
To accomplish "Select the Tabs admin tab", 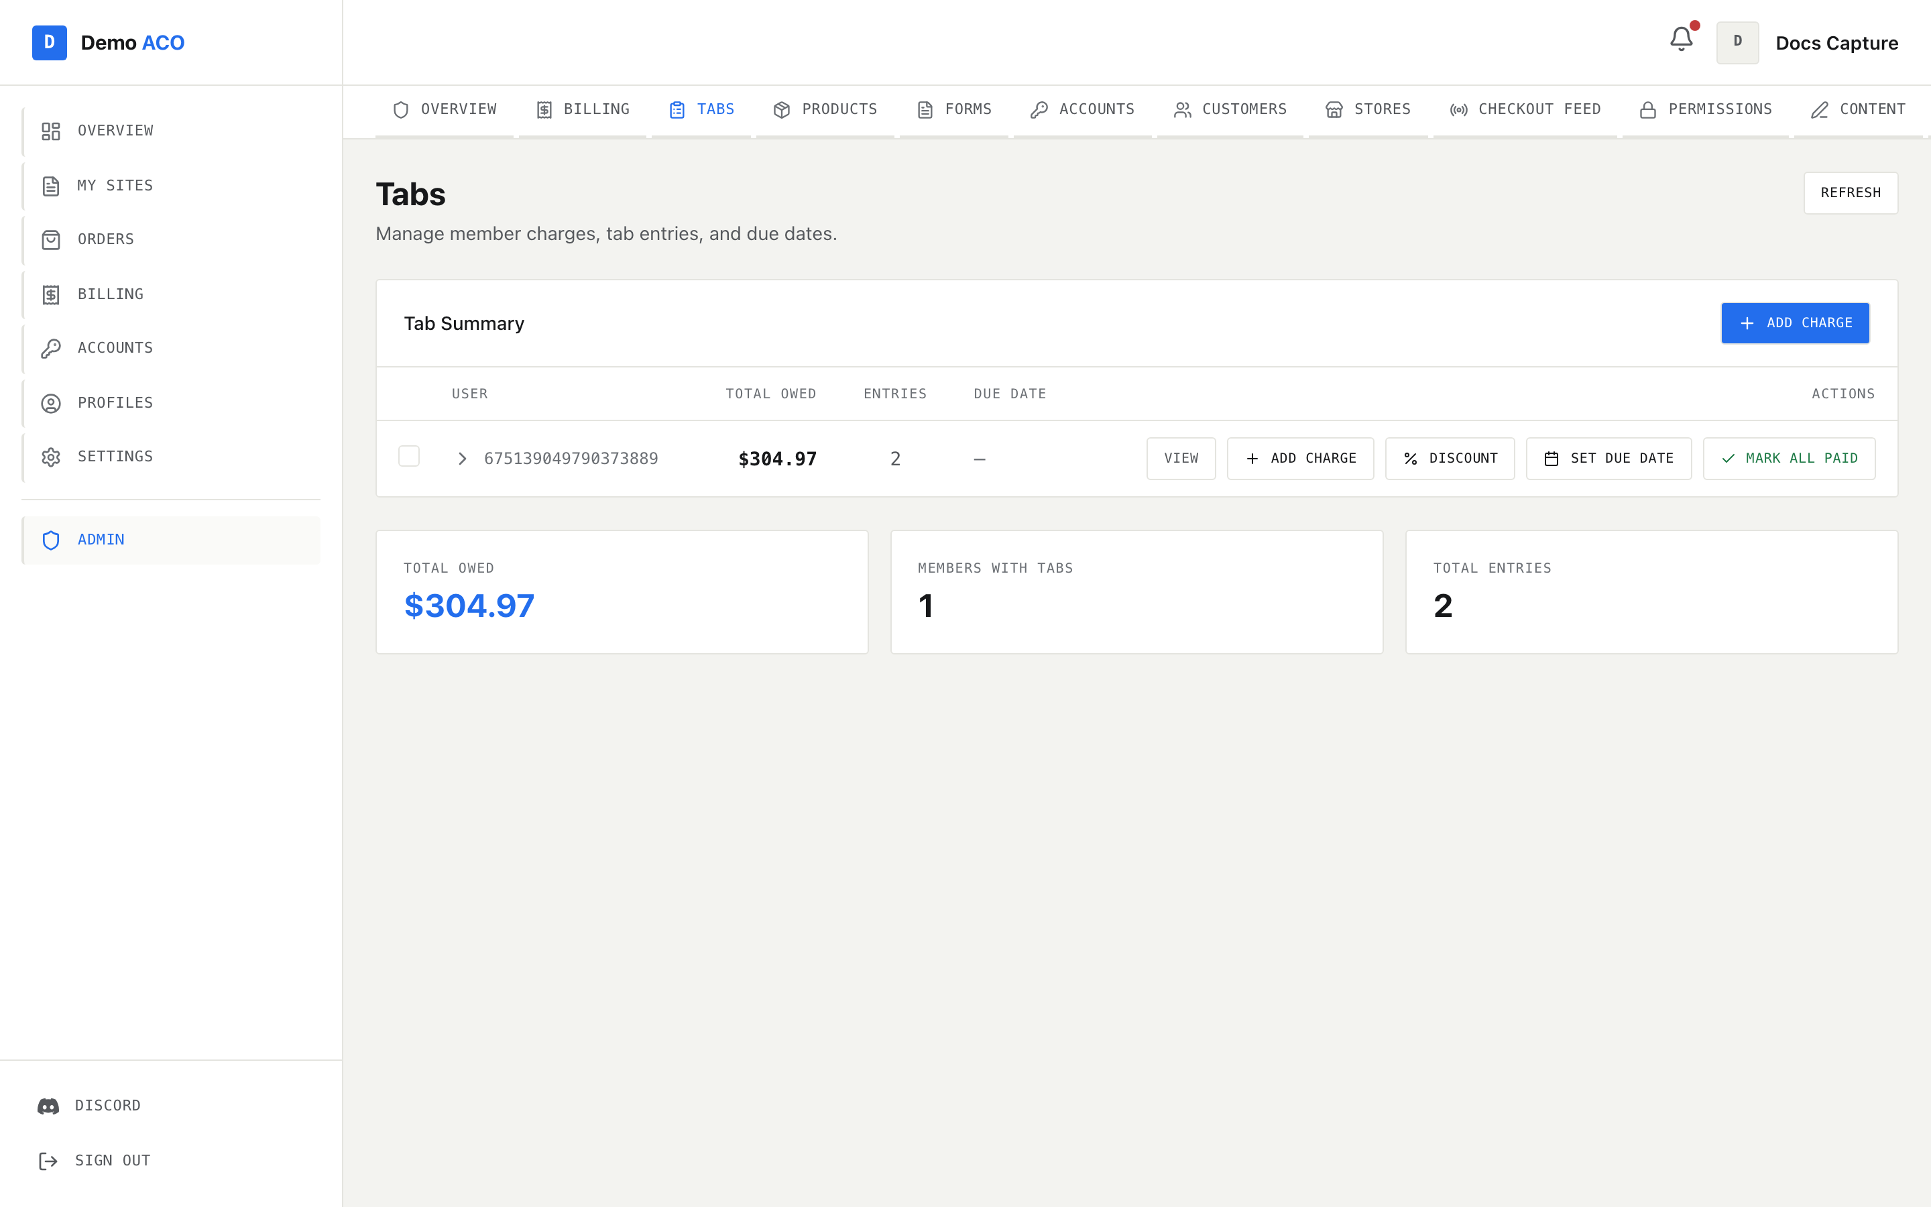I will point(701,110).
